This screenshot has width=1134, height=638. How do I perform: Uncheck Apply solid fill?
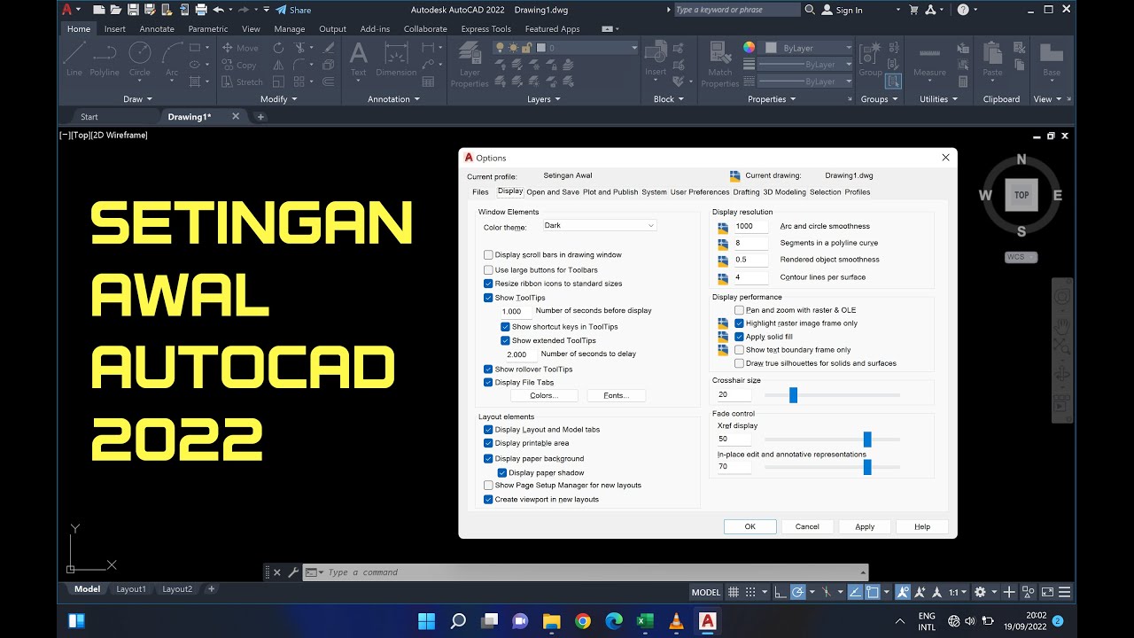tap(739, 337)
